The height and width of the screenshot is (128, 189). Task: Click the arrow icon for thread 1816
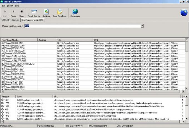[x=3, y=100]
